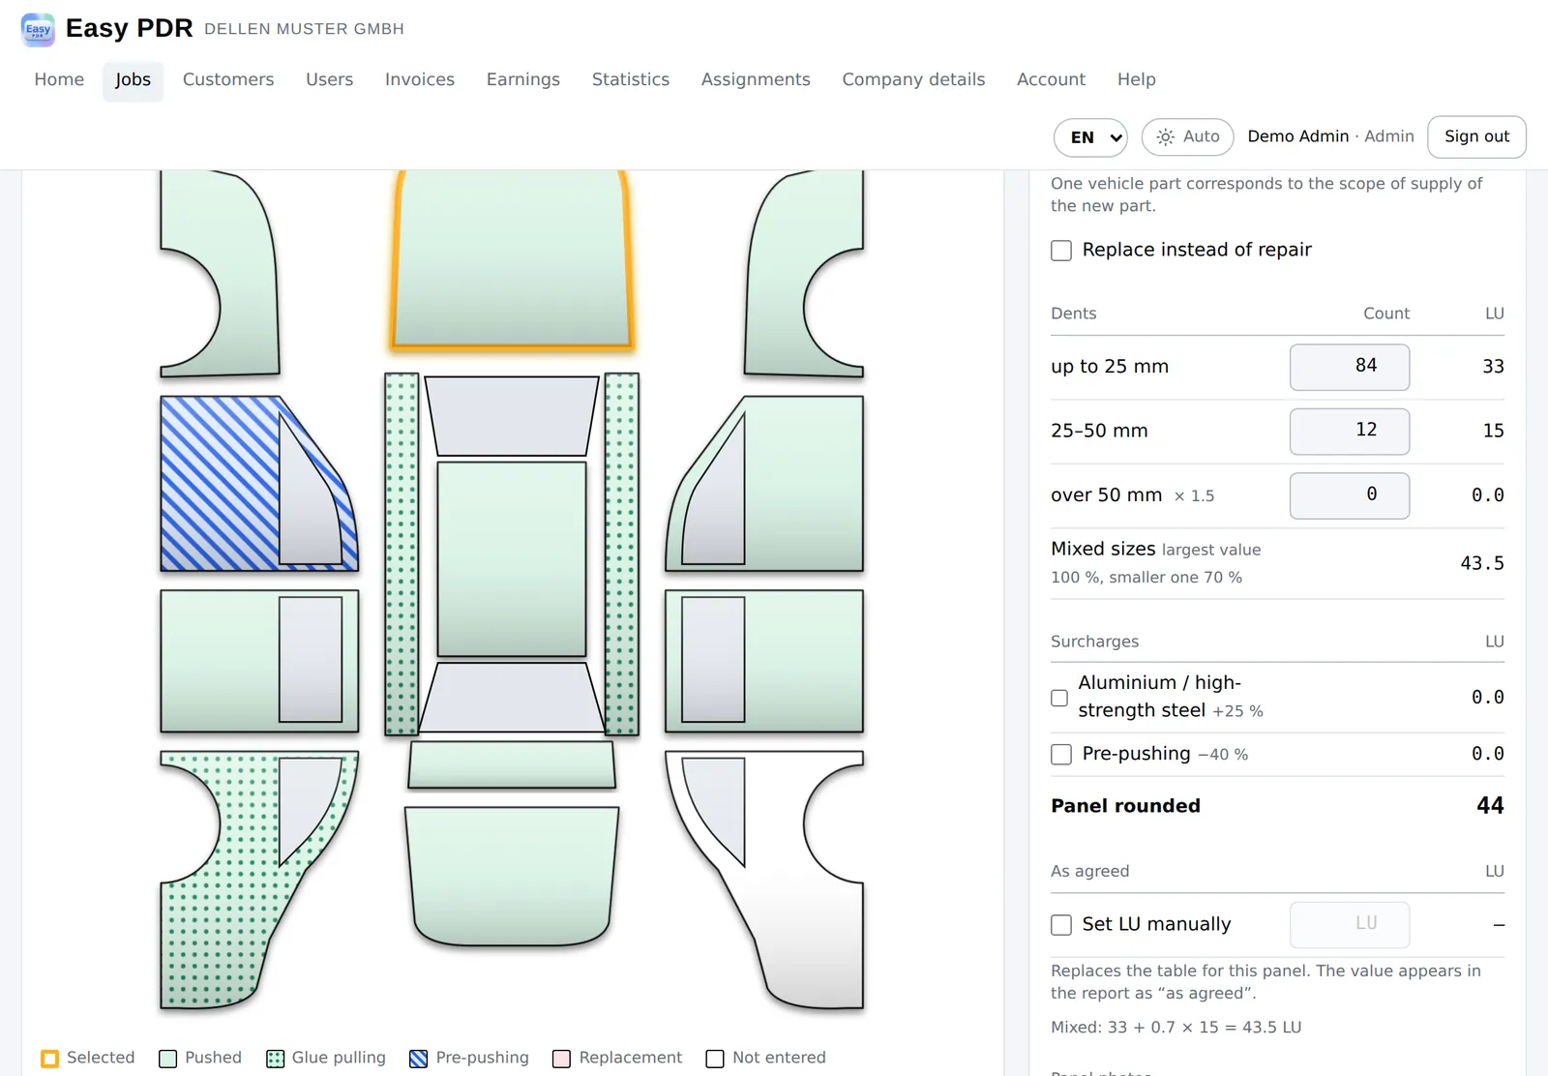Select the roof center panel

[512, 559]
